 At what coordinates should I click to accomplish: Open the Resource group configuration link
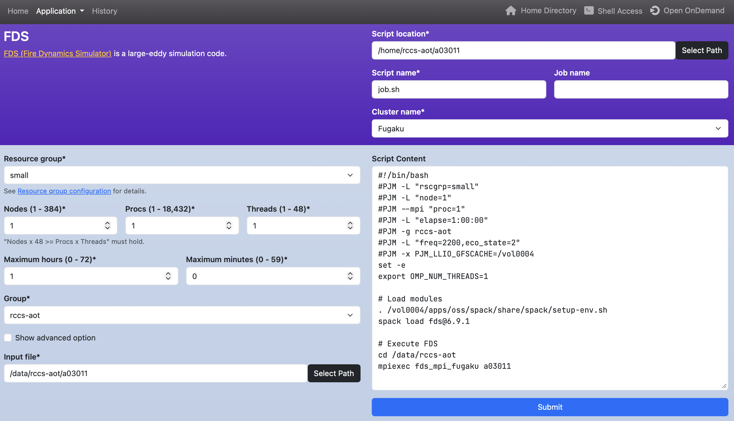point(64,191)
